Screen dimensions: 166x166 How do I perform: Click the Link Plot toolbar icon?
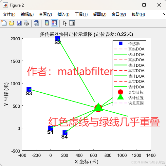coord(37,23)
